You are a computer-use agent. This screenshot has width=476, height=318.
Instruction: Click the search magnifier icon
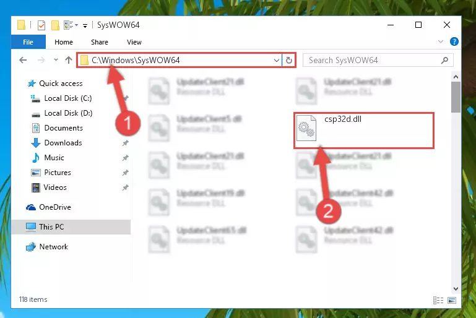pos(444,61)
